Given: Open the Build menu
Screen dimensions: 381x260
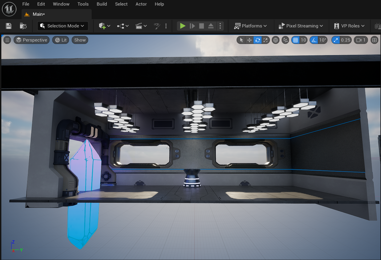Looking at the screenshot, I should [102, 4].
